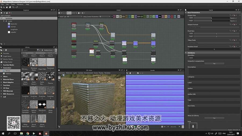The height and width of the screenshot is (136, 242).
Task: Select the Patterns subcategory in Library
Action: [8, 74]
